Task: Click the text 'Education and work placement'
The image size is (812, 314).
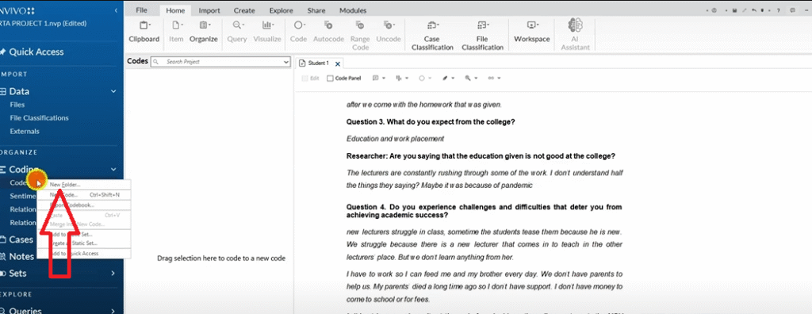Action: click(x=395, y=139)
